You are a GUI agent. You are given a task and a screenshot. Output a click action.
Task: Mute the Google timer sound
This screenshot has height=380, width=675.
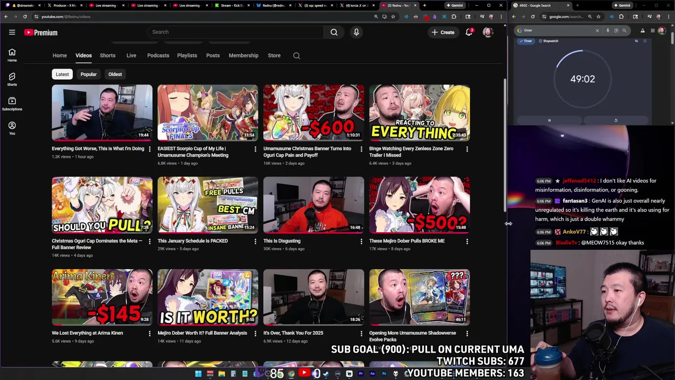tap(637, 41)
